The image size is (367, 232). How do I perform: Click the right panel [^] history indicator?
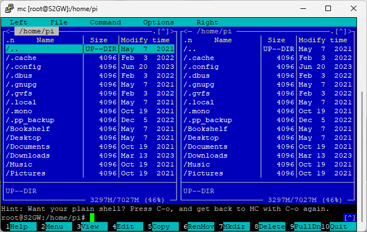pyautogui.click(x=342, y=32)
